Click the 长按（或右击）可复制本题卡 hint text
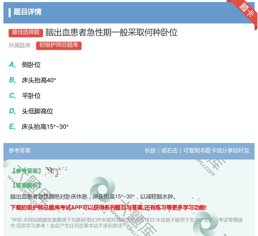258x236 pixels. click(197, 150)
